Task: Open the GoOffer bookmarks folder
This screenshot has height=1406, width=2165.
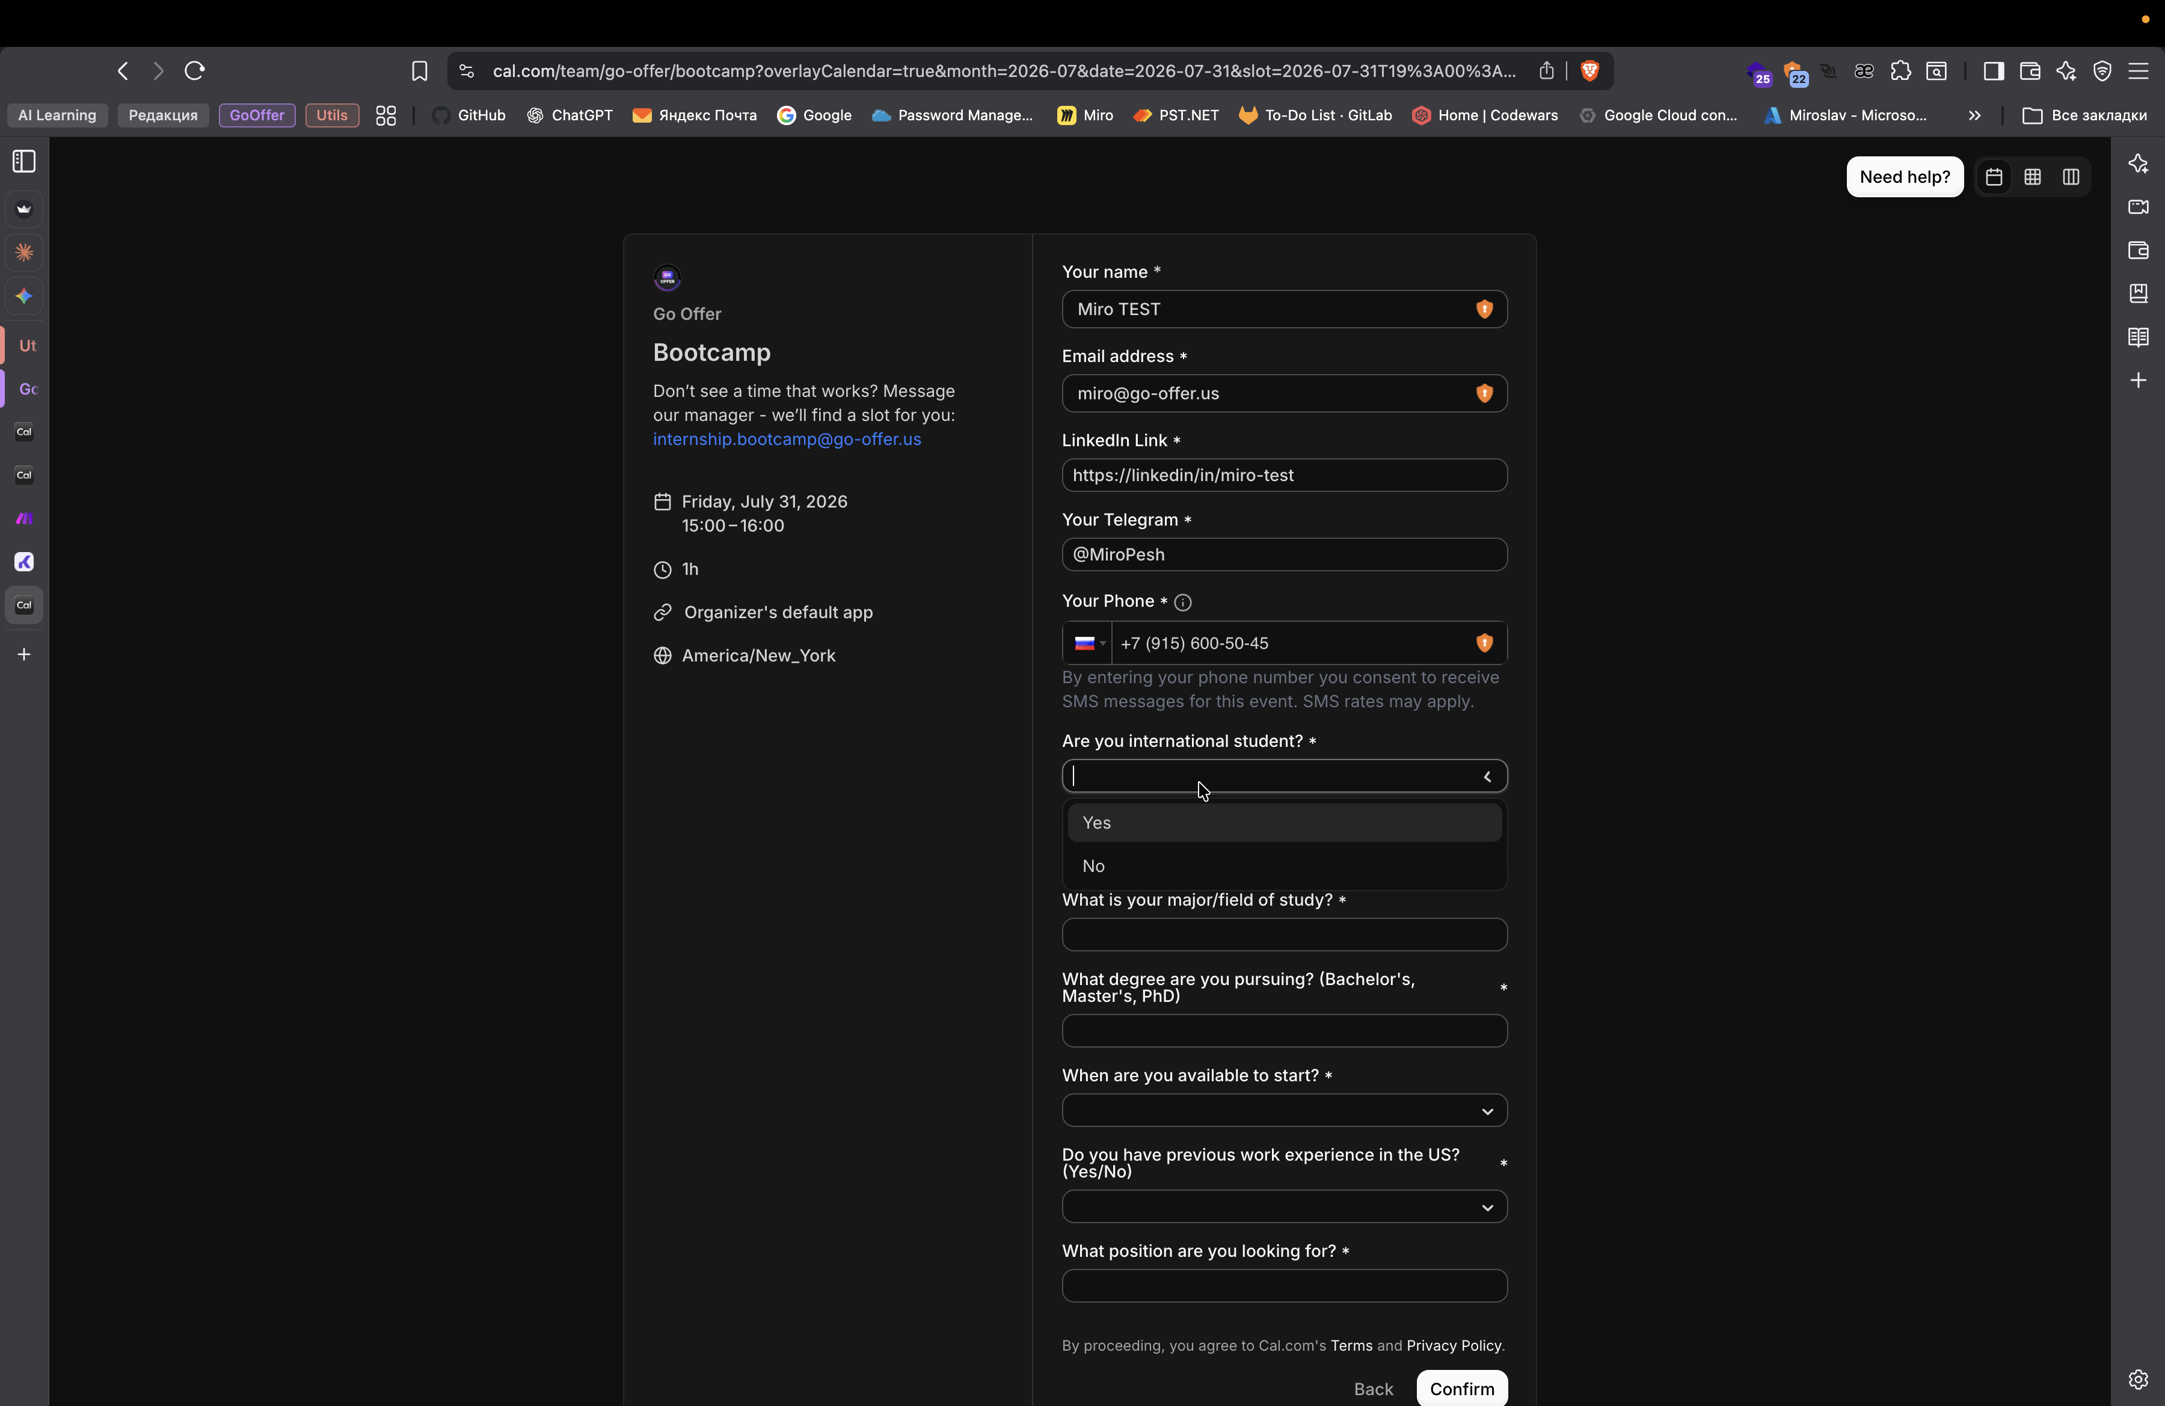Action: tap(257, 115)
